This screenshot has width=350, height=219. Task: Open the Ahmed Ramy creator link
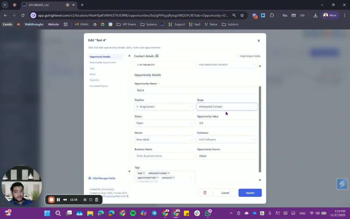108,189
